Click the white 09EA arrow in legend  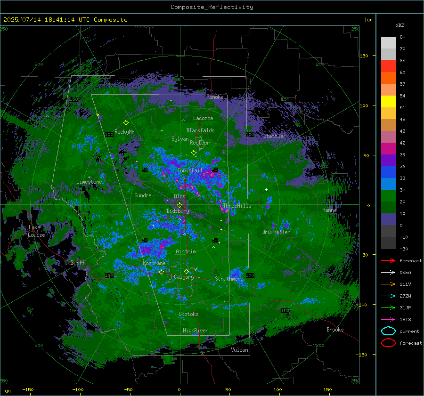[388, 273]
